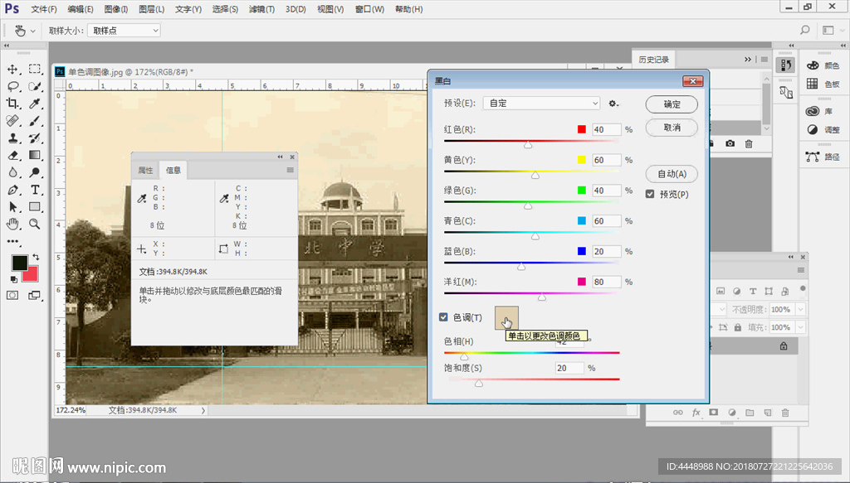Select the Crop tool
Image resolution: width=850 pixels, height=483 pixels.
pyautogui.click(x=13, y=104)
